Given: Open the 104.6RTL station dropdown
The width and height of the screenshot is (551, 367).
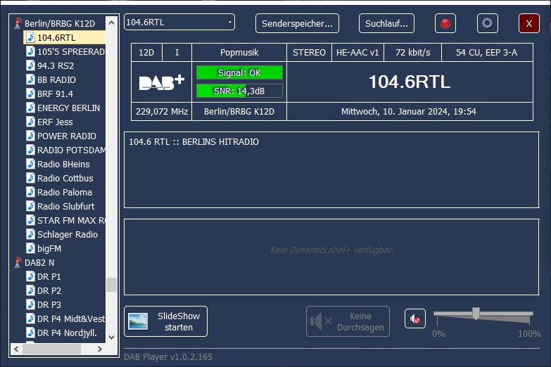Looking at the screenshot, I should 179,22.
